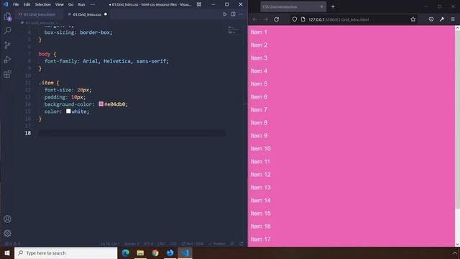The width and height of the screenshot is (460, 259).
Task: Click the Firefox address bar URL
Action: 339,19
